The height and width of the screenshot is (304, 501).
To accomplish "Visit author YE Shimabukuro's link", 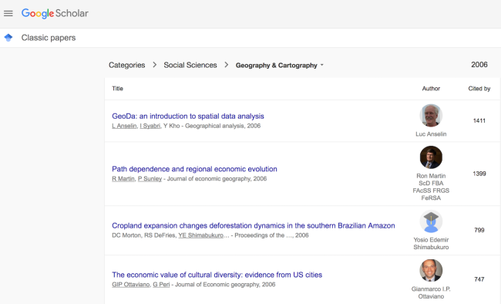I will click(x=201, y=235).
